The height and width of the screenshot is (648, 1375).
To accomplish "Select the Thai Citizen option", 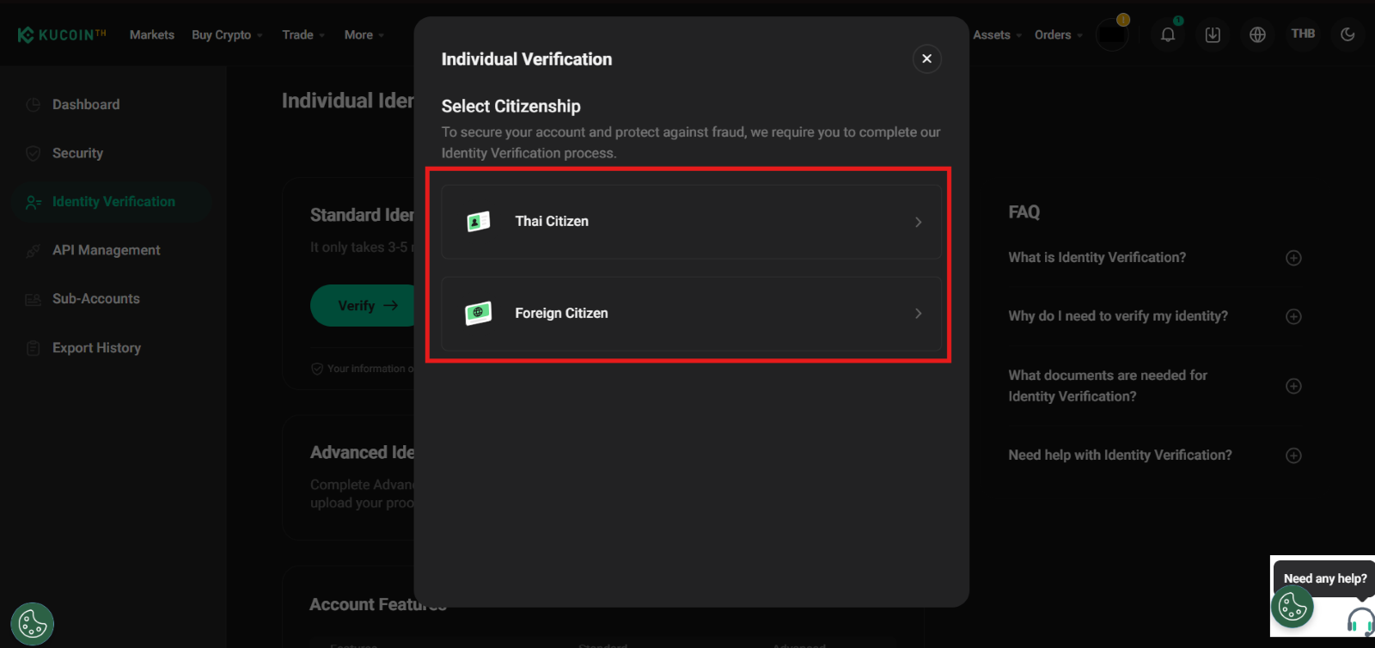I will coord(691,222).
